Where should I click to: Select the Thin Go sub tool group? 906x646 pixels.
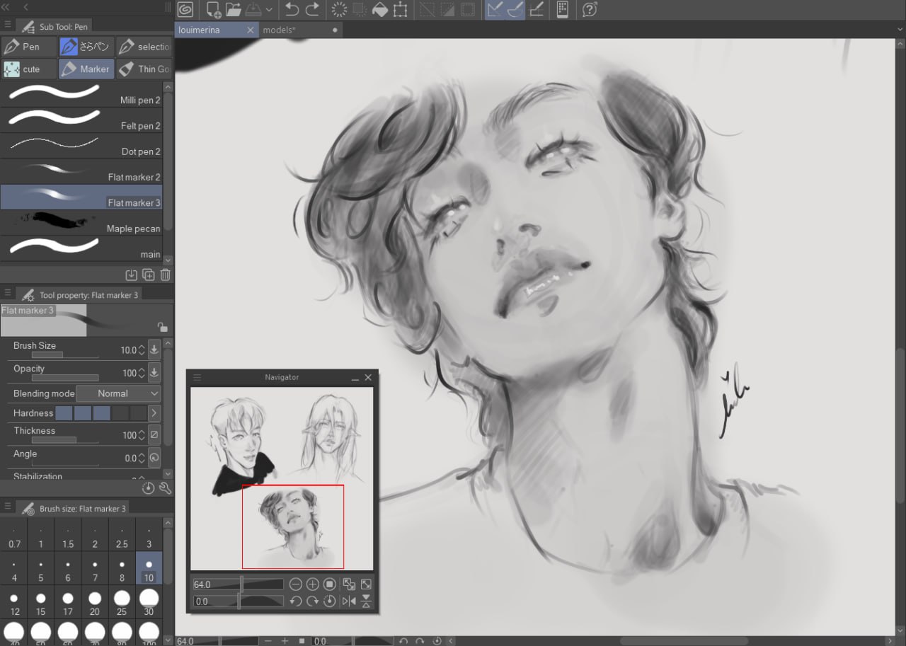click(x=144, y=69)
